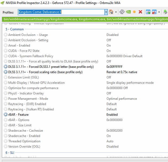This screenshot has height=162, width=168.
Task: Click gear icon for Ambient Occlusion - Setting
Action: point(6,40)
